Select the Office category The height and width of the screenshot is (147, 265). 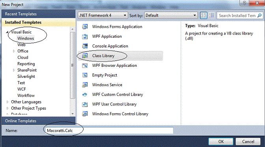coord(23,51)
